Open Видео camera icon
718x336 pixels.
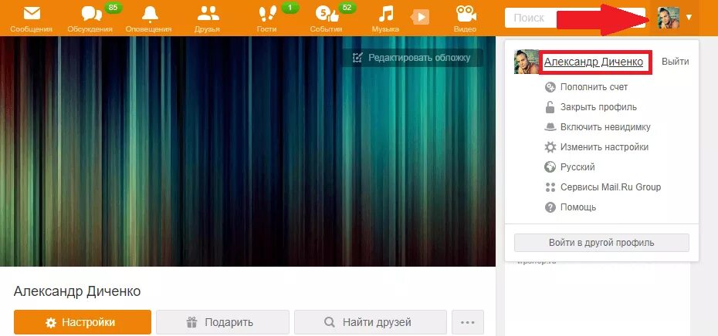[x=466, y=14]
